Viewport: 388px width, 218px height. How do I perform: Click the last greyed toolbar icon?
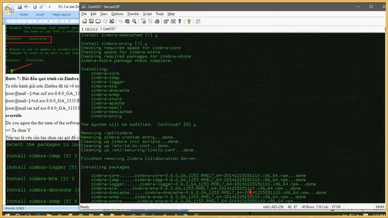[x=198, y=21]
